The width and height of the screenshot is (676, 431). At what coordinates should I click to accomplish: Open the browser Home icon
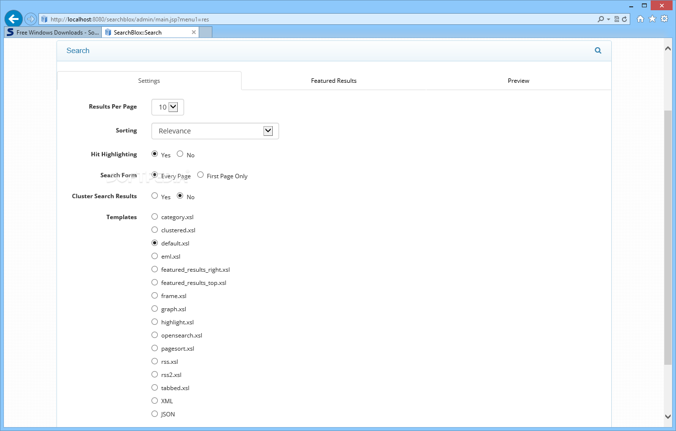click(x=640, y=19)
